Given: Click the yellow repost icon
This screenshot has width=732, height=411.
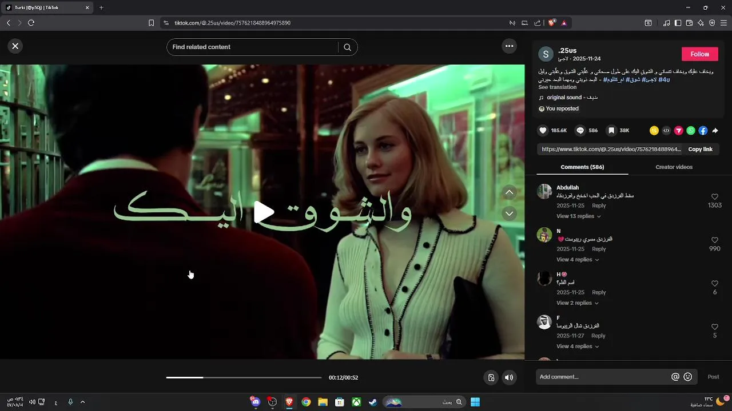Looking at the screenshot, I should 654,131.
